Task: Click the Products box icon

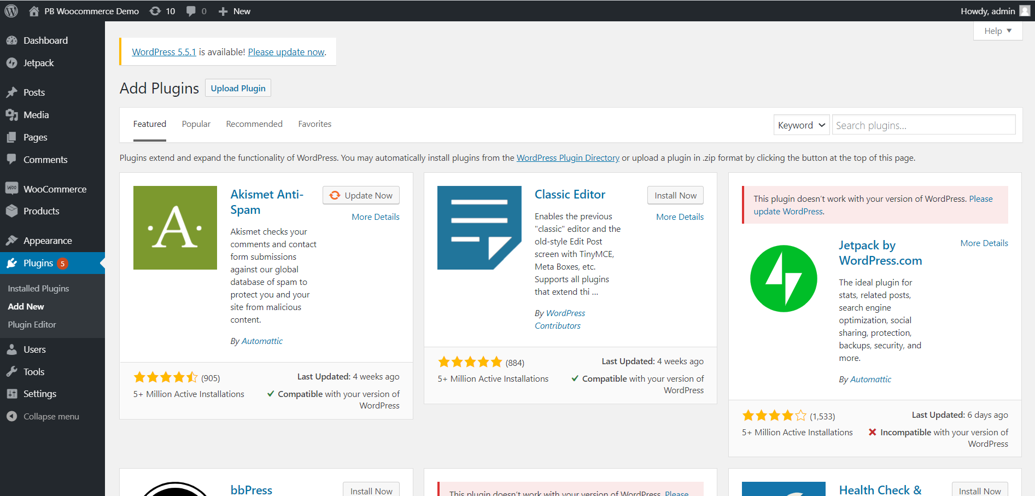Action: click(x=12, y=211)
